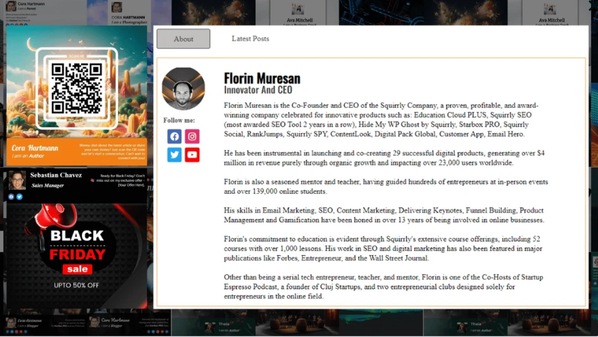Click the Sebastian Chavez author name

tap(56, 175)
